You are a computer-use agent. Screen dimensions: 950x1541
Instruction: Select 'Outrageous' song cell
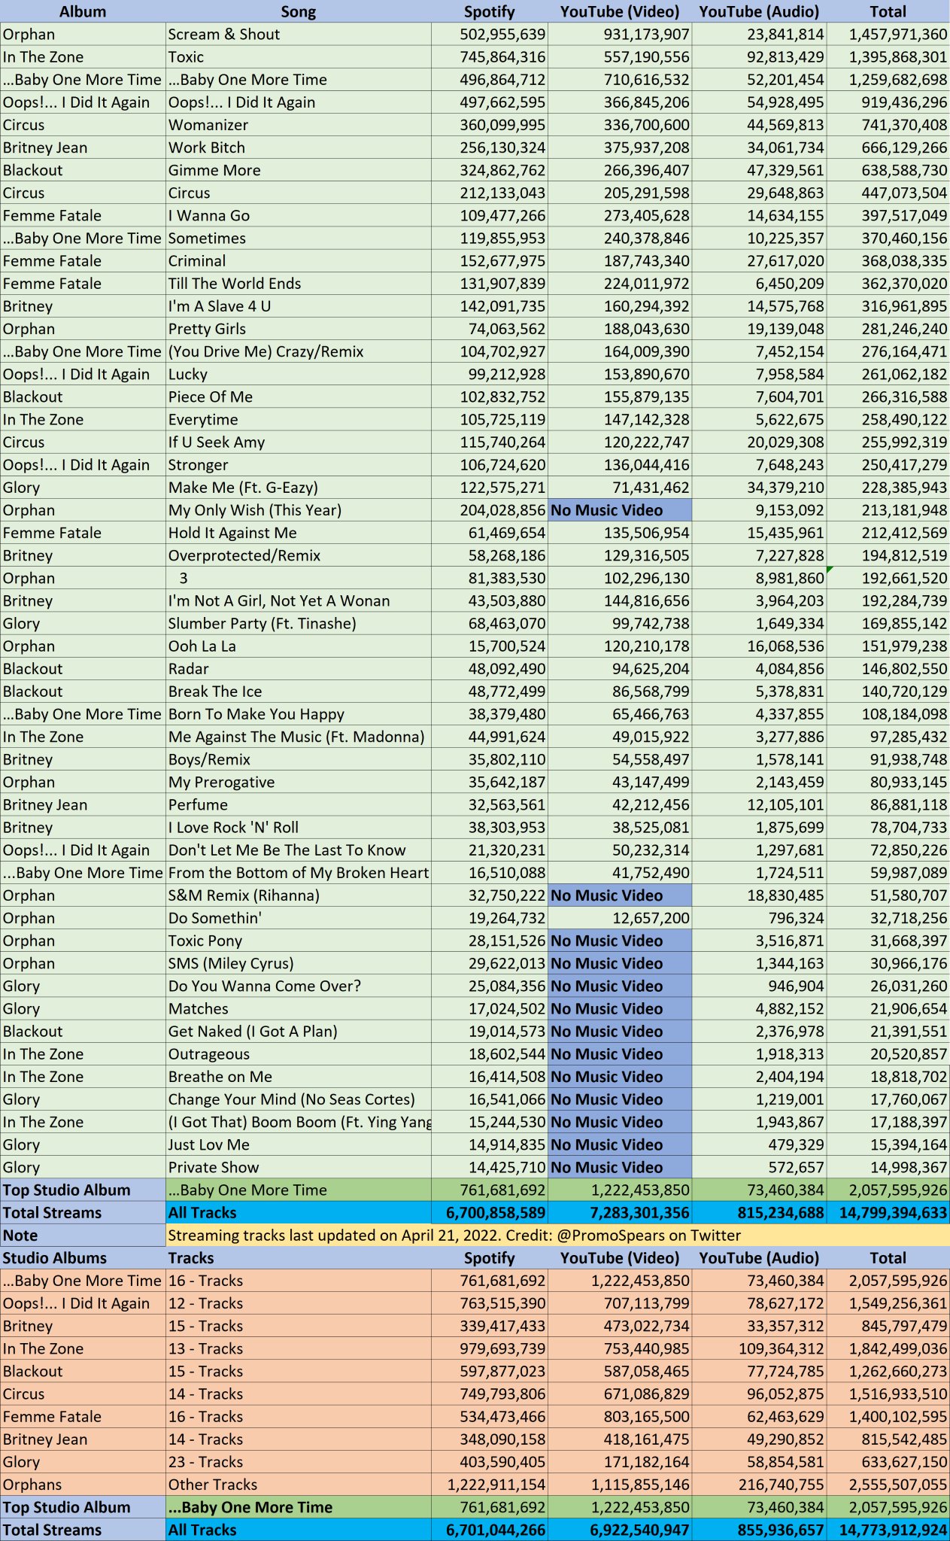point(299,1053)
